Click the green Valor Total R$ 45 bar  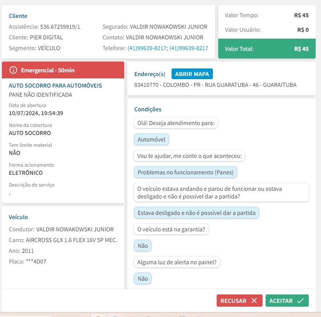pos(267,49)
